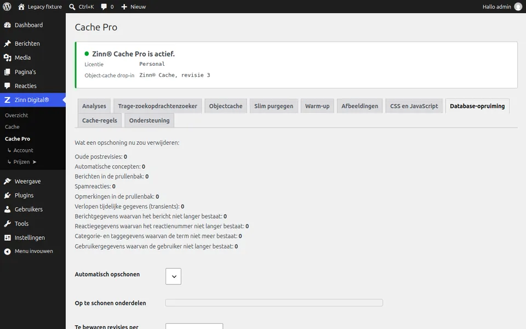This screenshot has width=526, height=329.
Task: Click the Instellingen settings icon
Action: pos(7,237)
